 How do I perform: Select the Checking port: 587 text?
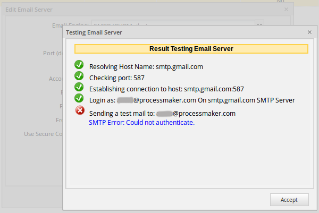pyautogui.click(x=117, y=78)
